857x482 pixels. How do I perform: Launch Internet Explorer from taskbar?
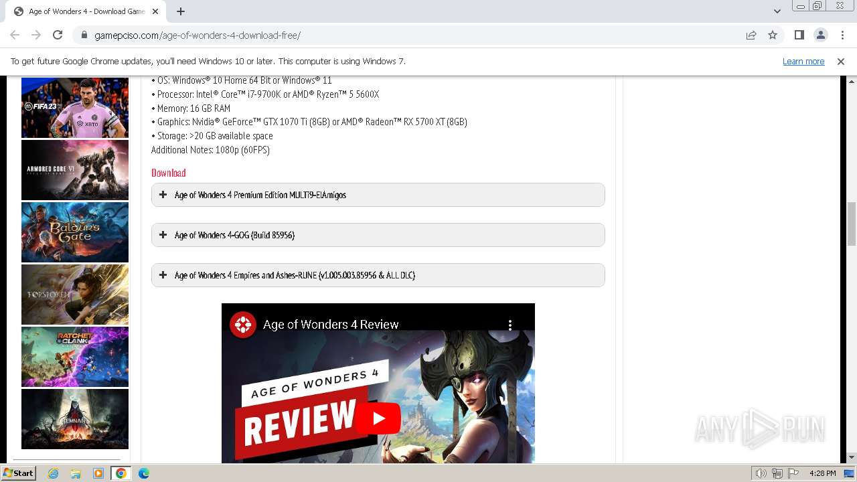click(53, 473)
